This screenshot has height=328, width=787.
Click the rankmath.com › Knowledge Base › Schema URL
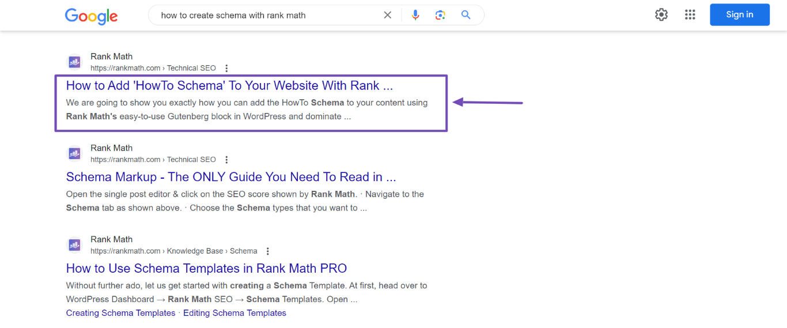(x=174, y=251)
